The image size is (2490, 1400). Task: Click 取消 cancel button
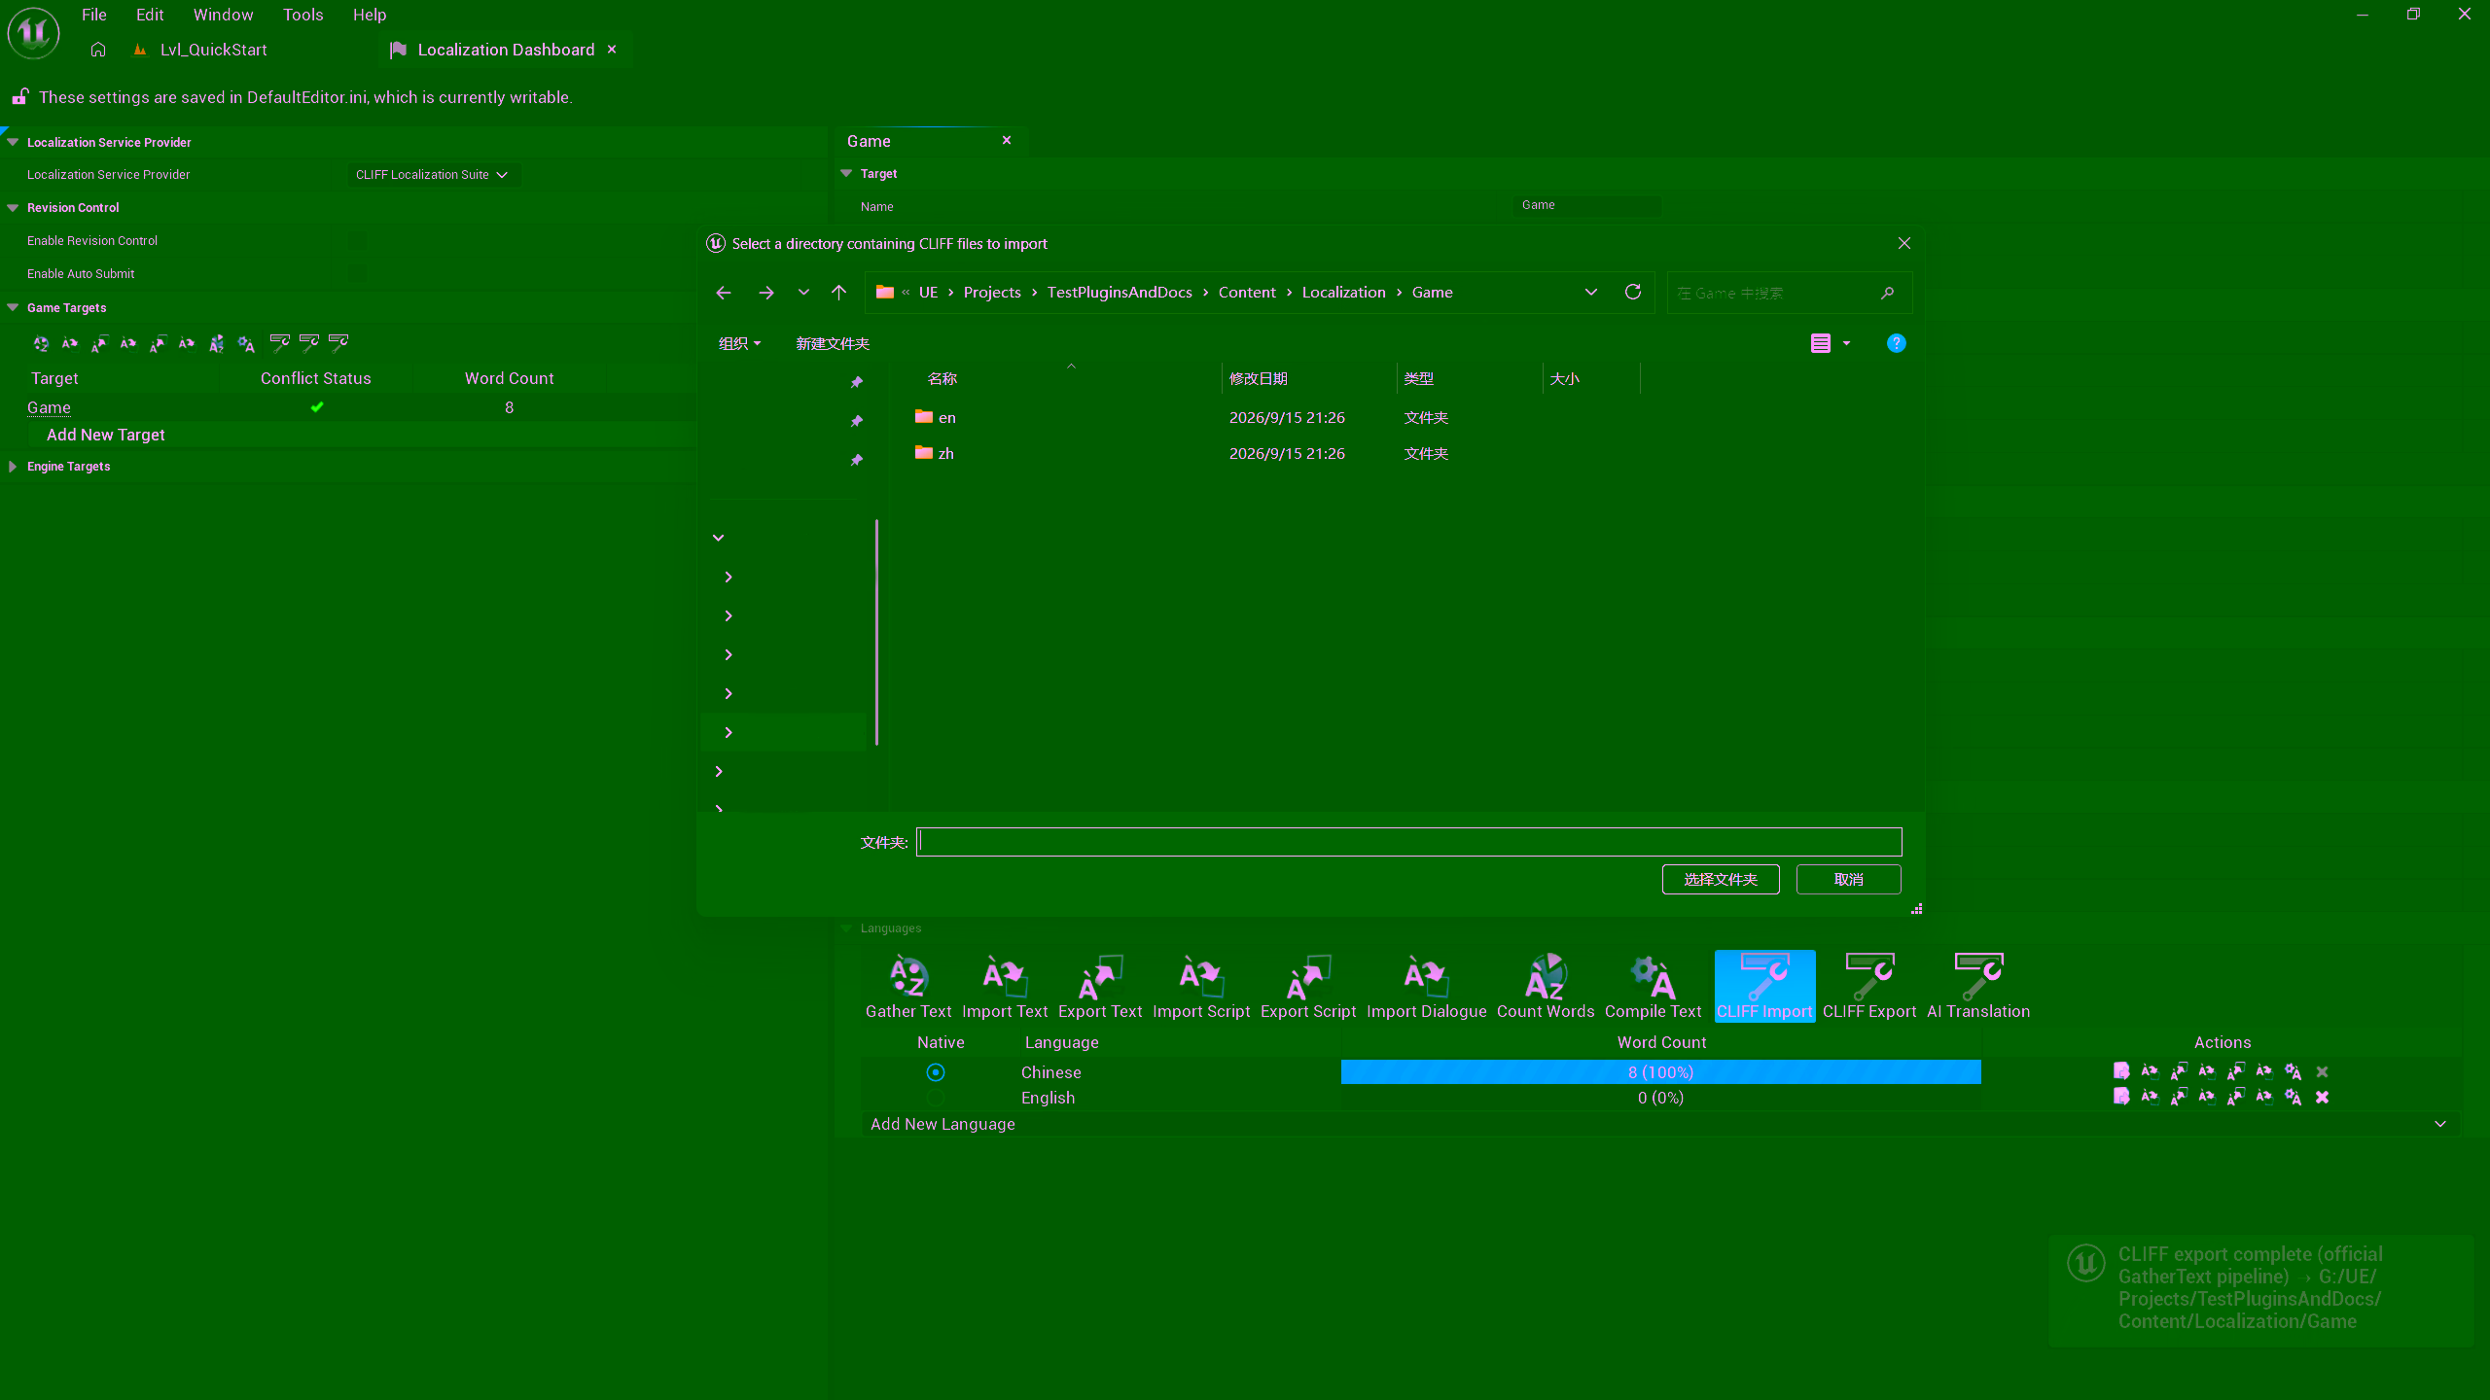pyautogui.click(x=1848, y=879)
